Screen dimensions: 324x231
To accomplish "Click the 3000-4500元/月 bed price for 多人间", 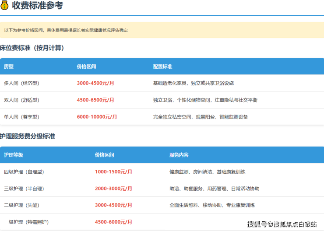I will click(95, 83).
